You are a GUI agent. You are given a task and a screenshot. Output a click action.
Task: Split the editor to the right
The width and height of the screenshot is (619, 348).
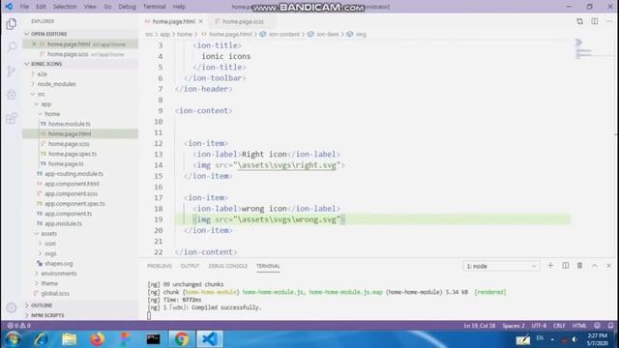(x=594, y=21)
